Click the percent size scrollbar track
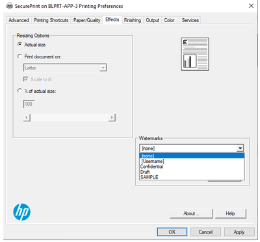260x242 pixels. (x=70, y=117)
